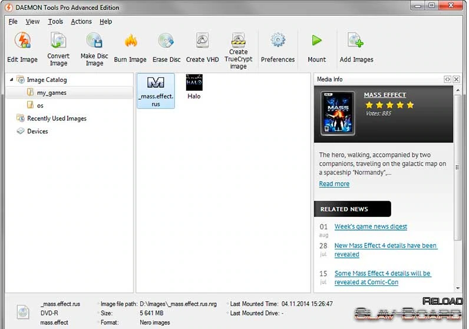Click Media Info scrollbar up arrow

tap(458, 90)
